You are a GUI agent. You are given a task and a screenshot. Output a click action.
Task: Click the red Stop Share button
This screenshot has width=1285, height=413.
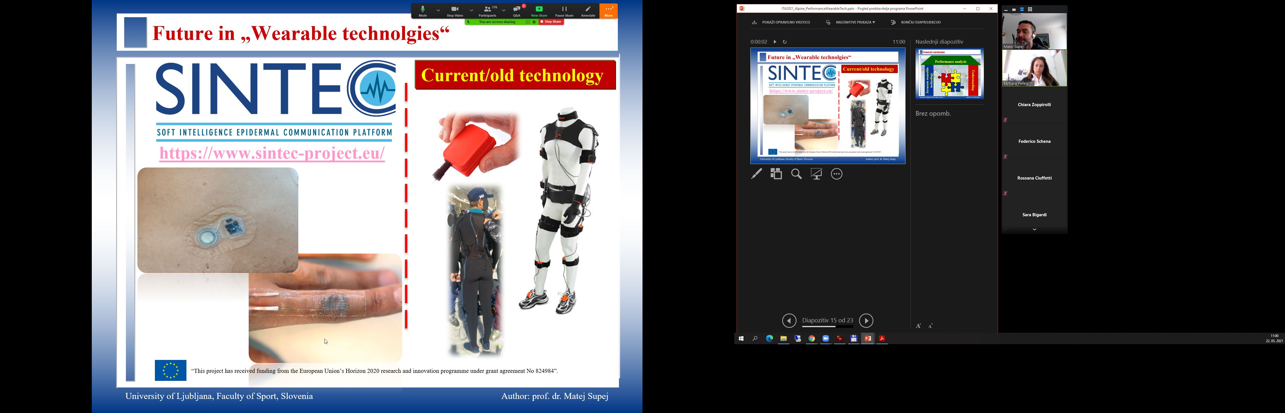coord(551,22)
